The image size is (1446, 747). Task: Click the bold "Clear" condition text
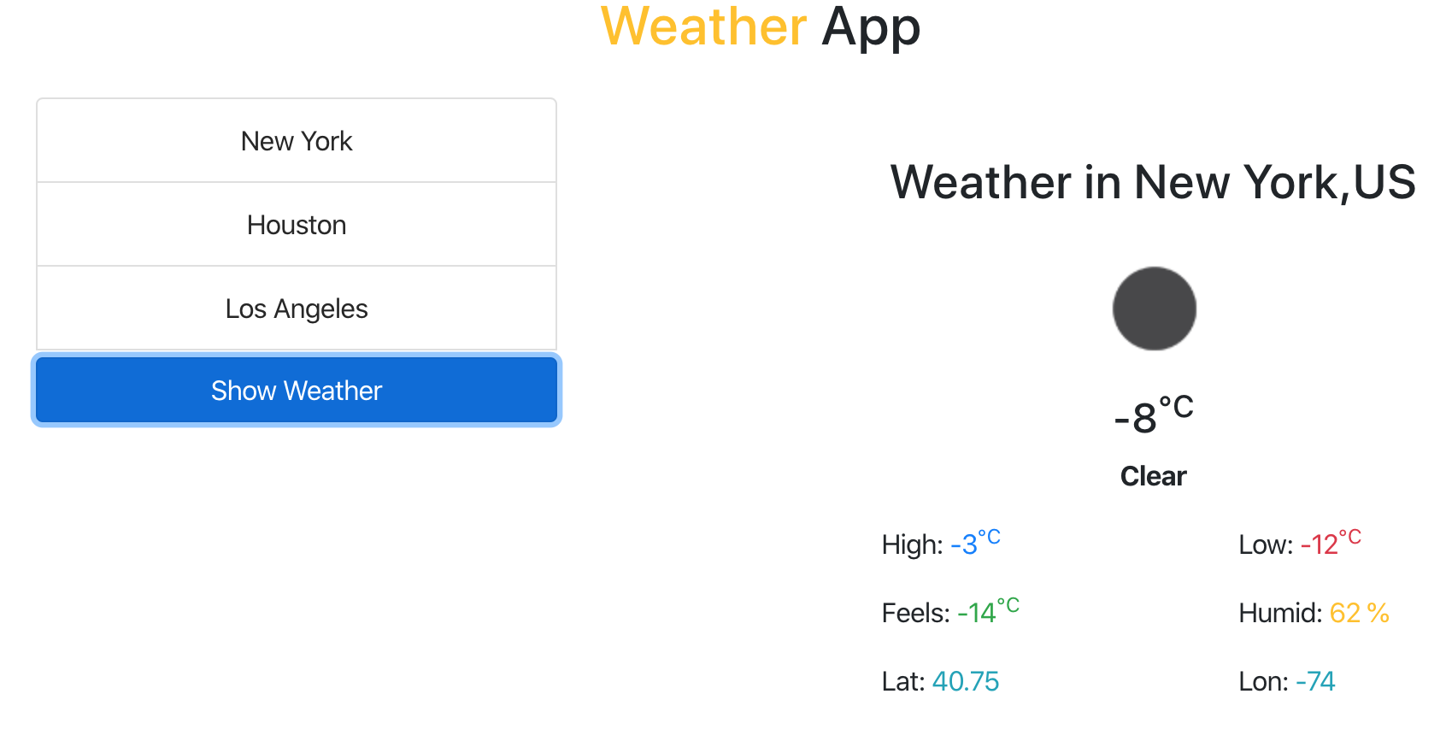tap(1153, 476)
